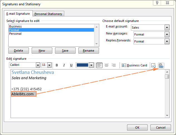Click the Insert Hyperlink icon
The image size is (176, 135).
161,65
